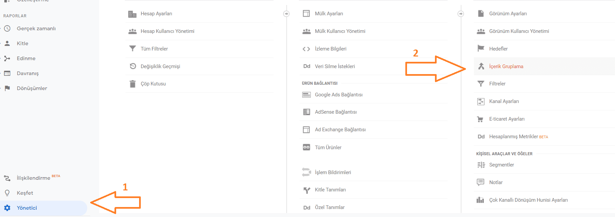The width and height of the screenshot is (615, 217).
Task: Expand the Dönüşümler reports section
Action: tap(32, 88)
